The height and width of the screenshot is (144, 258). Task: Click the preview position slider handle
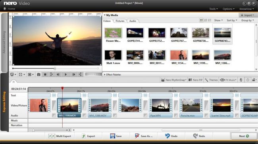pyautogui.click(x=55, y=68)
